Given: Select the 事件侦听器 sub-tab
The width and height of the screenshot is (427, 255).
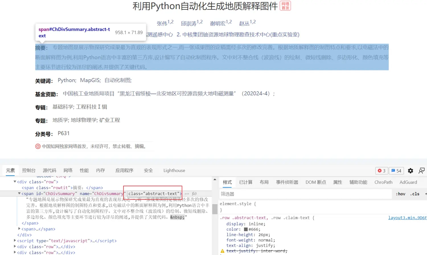Looking at the screenshot, I should pyautogui.click(x=287, y=182).
